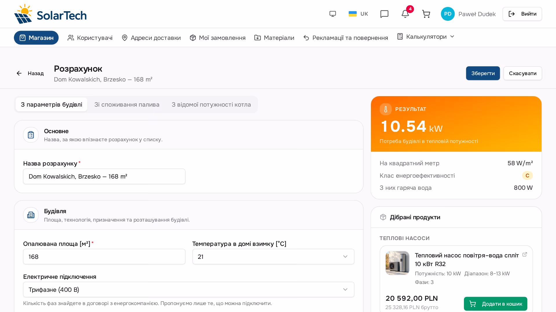Click the shop bag icon in Магазин
Image resolution: width=556 pixels, height=312 pixels.
pyautogui.click(x=23, y=38)
